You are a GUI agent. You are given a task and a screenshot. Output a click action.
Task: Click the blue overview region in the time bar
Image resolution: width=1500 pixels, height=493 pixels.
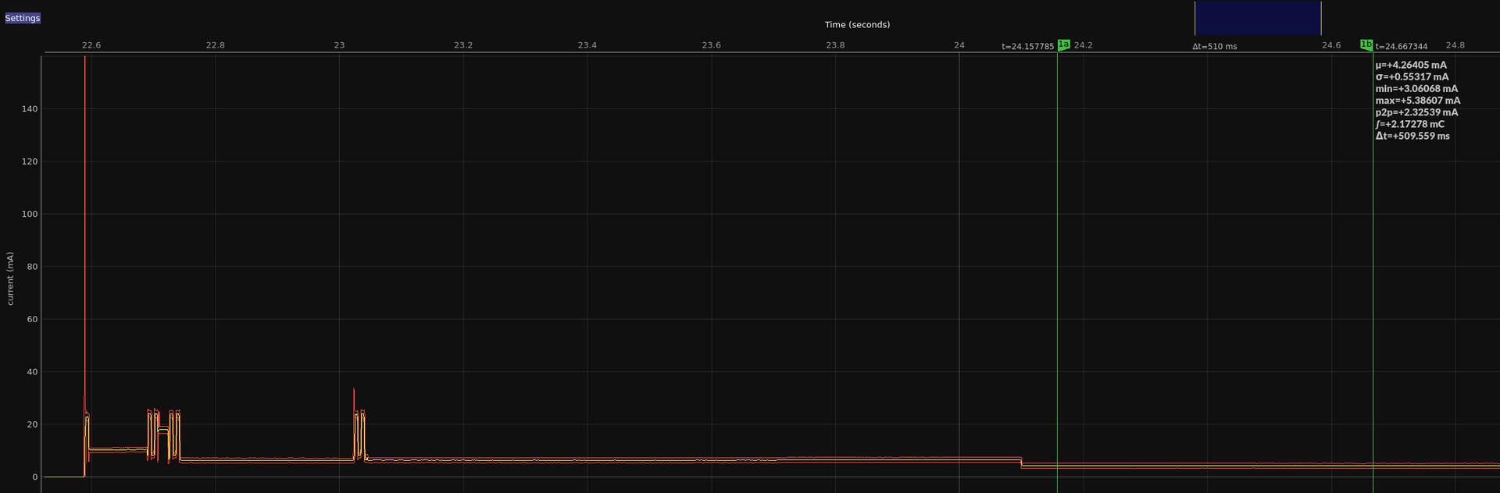click(1258, 18)
